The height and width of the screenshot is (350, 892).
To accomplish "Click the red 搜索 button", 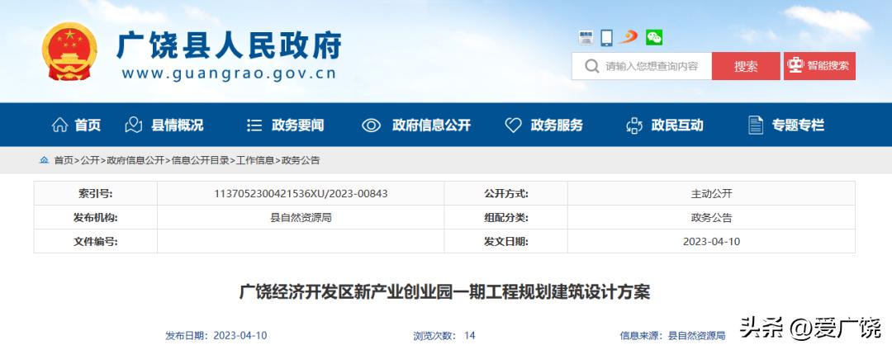I will 746,66.
